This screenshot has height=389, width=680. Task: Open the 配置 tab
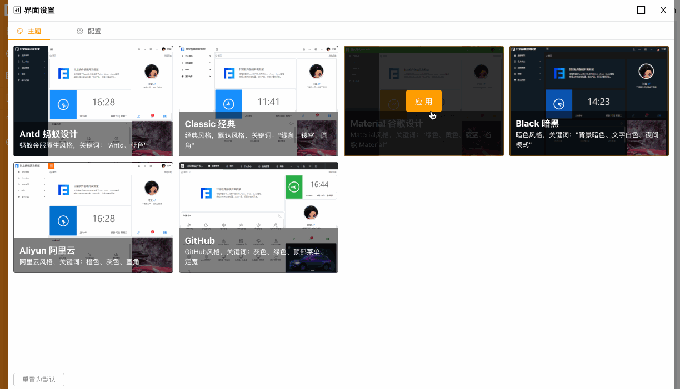tap(89, 31)
